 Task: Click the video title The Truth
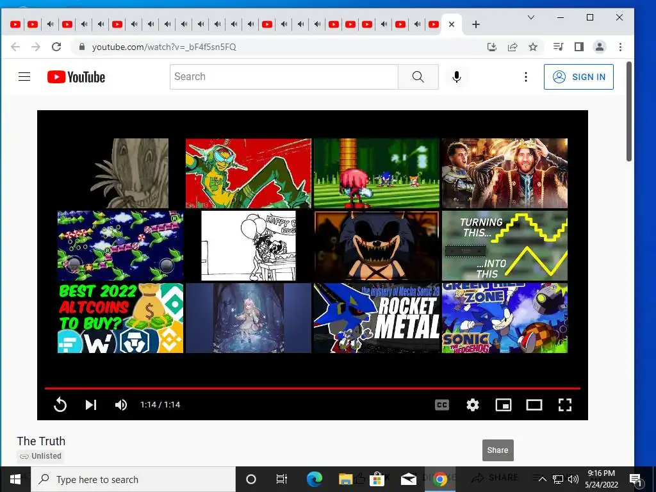41,441
